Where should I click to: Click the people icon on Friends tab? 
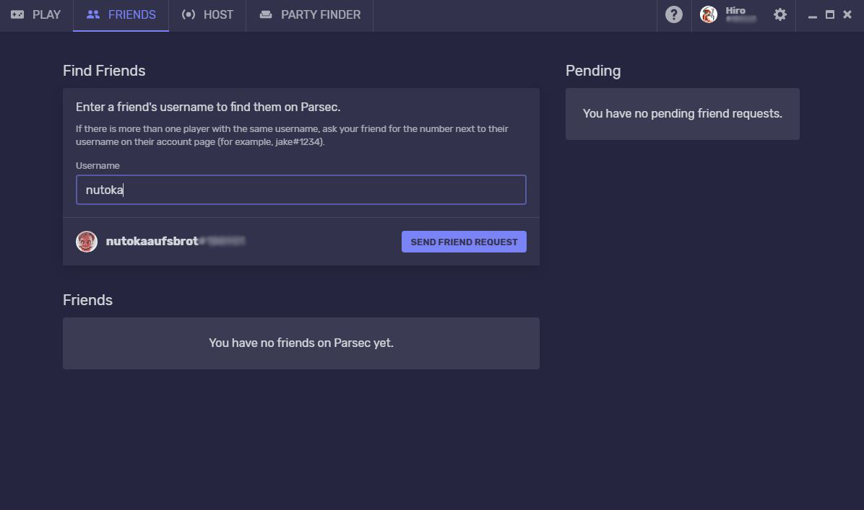pyautogui.click(x=92, y=14)
